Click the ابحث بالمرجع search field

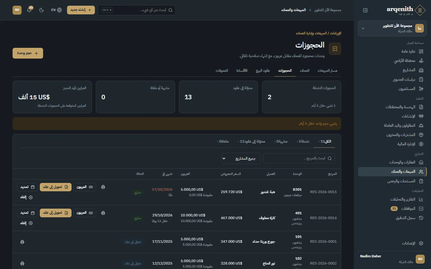pos(299,158)
